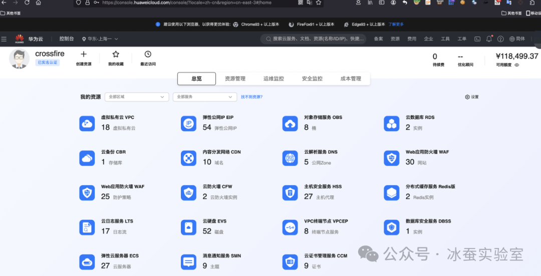
Task: Open the OBS object storage icon
Action: click(x=290, y=123)
